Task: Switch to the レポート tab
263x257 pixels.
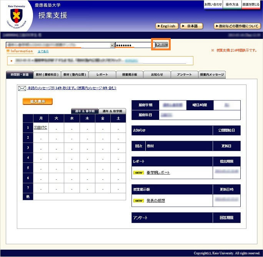Action: click(x=102, y=75)
